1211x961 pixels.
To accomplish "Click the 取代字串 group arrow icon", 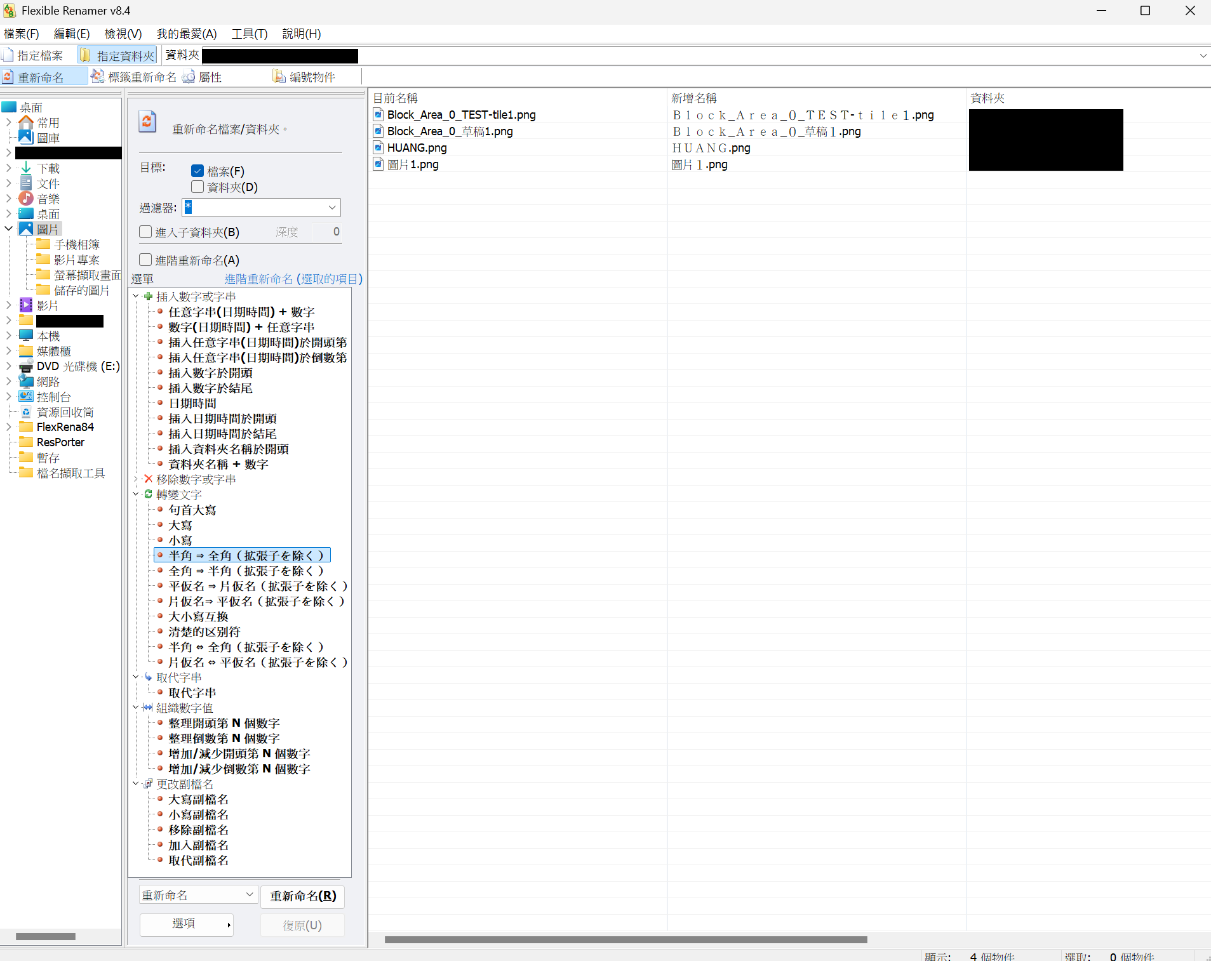I will [x=148, y=677].
